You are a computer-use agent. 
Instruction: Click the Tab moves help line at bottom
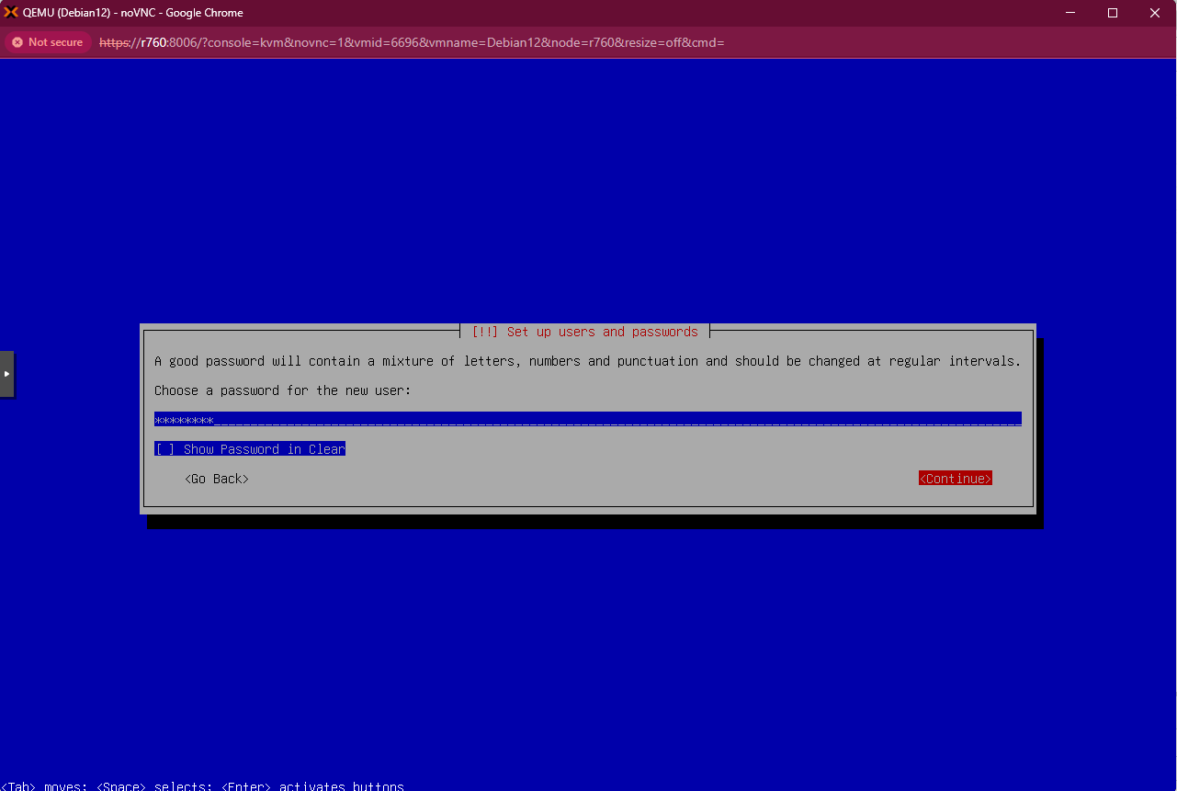tap(202, 786)
